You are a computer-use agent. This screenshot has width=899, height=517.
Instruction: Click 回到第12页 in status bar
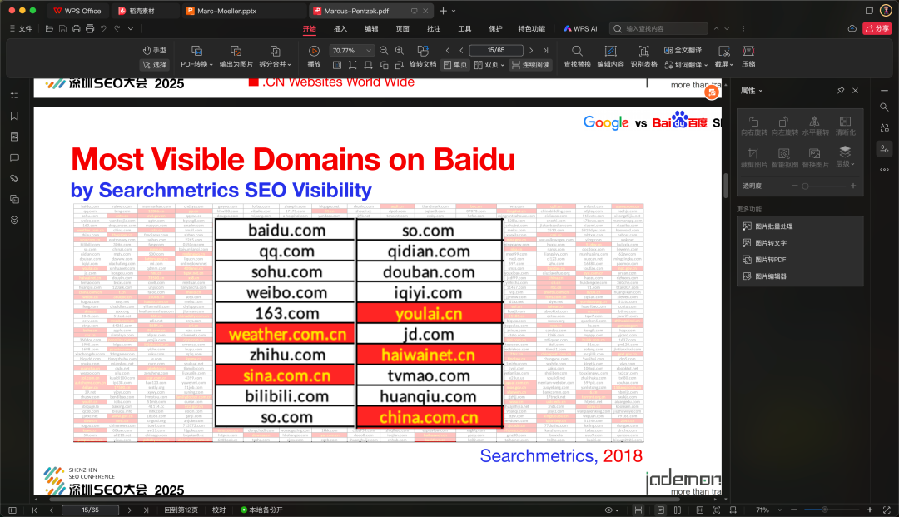tap(181, 510)
